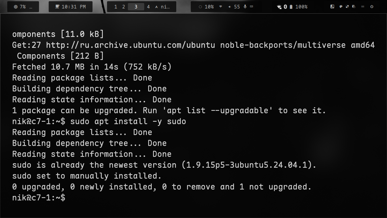Viewport: 387px width, 218px height.
Task: Open the Wi-Fi signal icon in the bar
Action: point(221,7)
